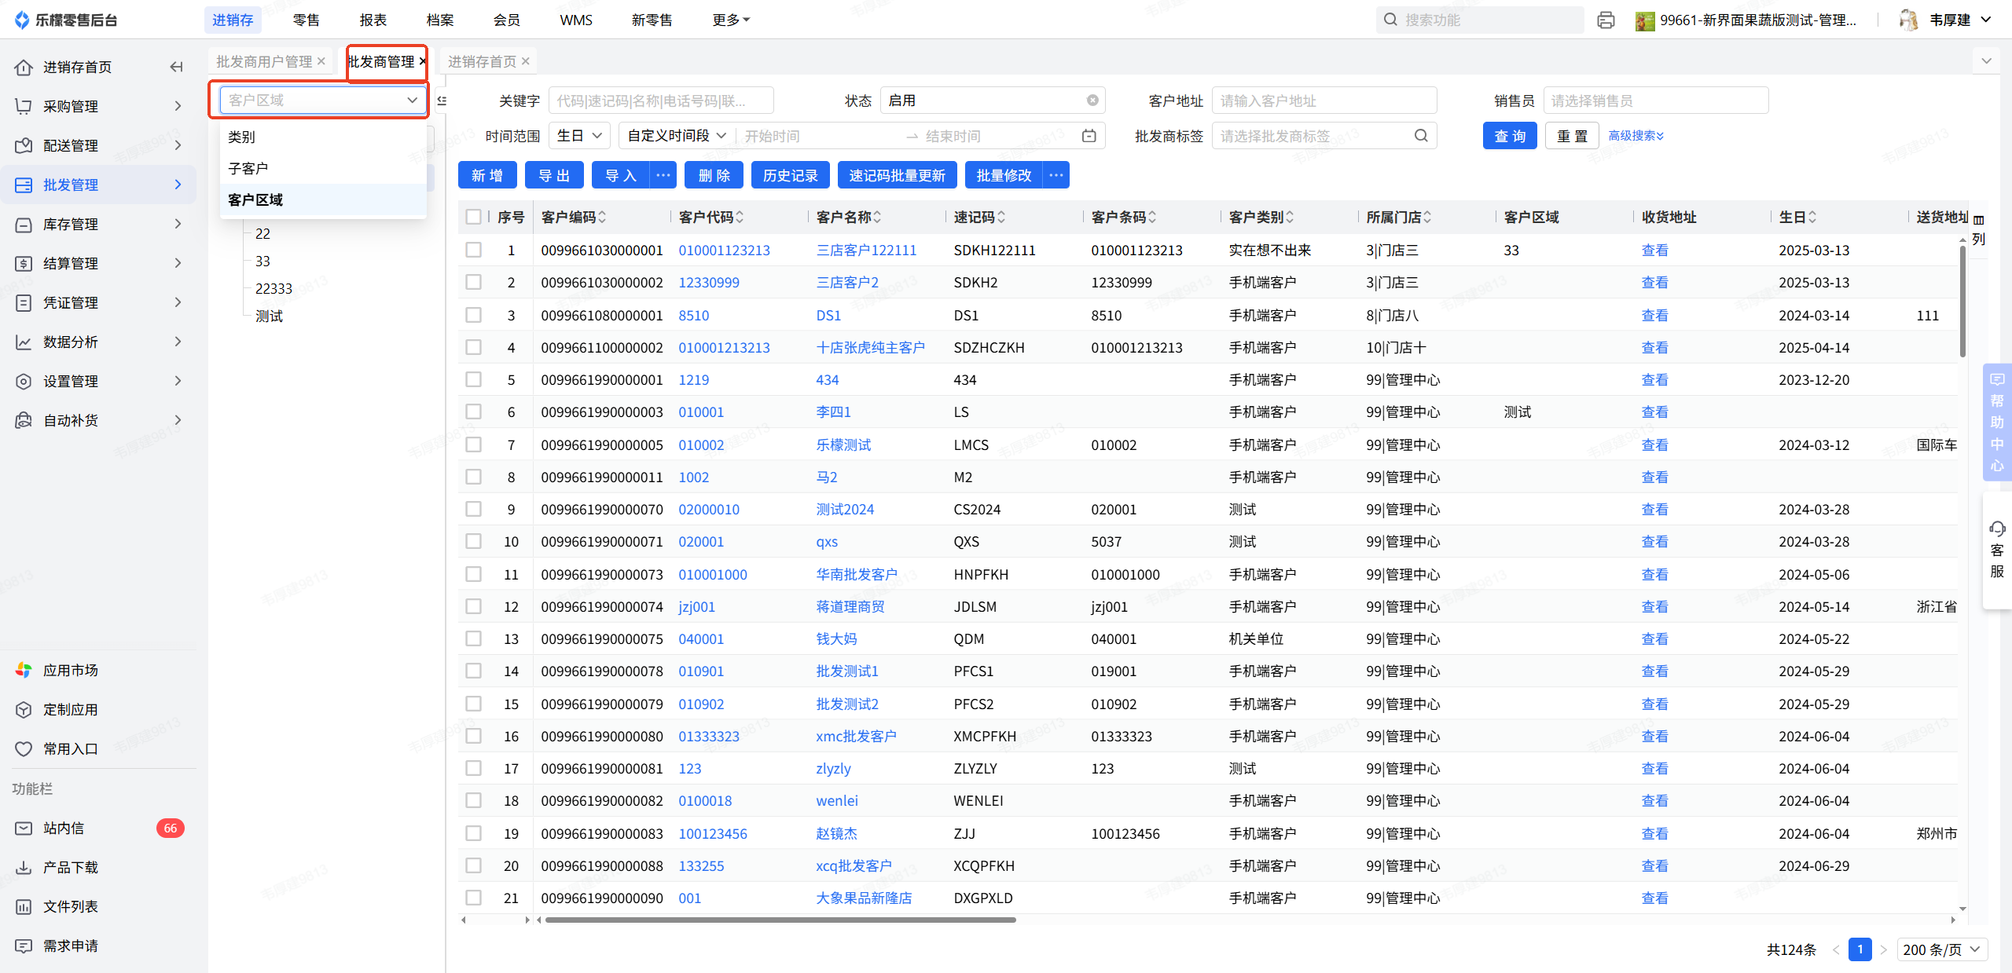Click the horizontal table scrollbar
The width and height of the screenshot is (2012, 973).
tap(780, 920)
